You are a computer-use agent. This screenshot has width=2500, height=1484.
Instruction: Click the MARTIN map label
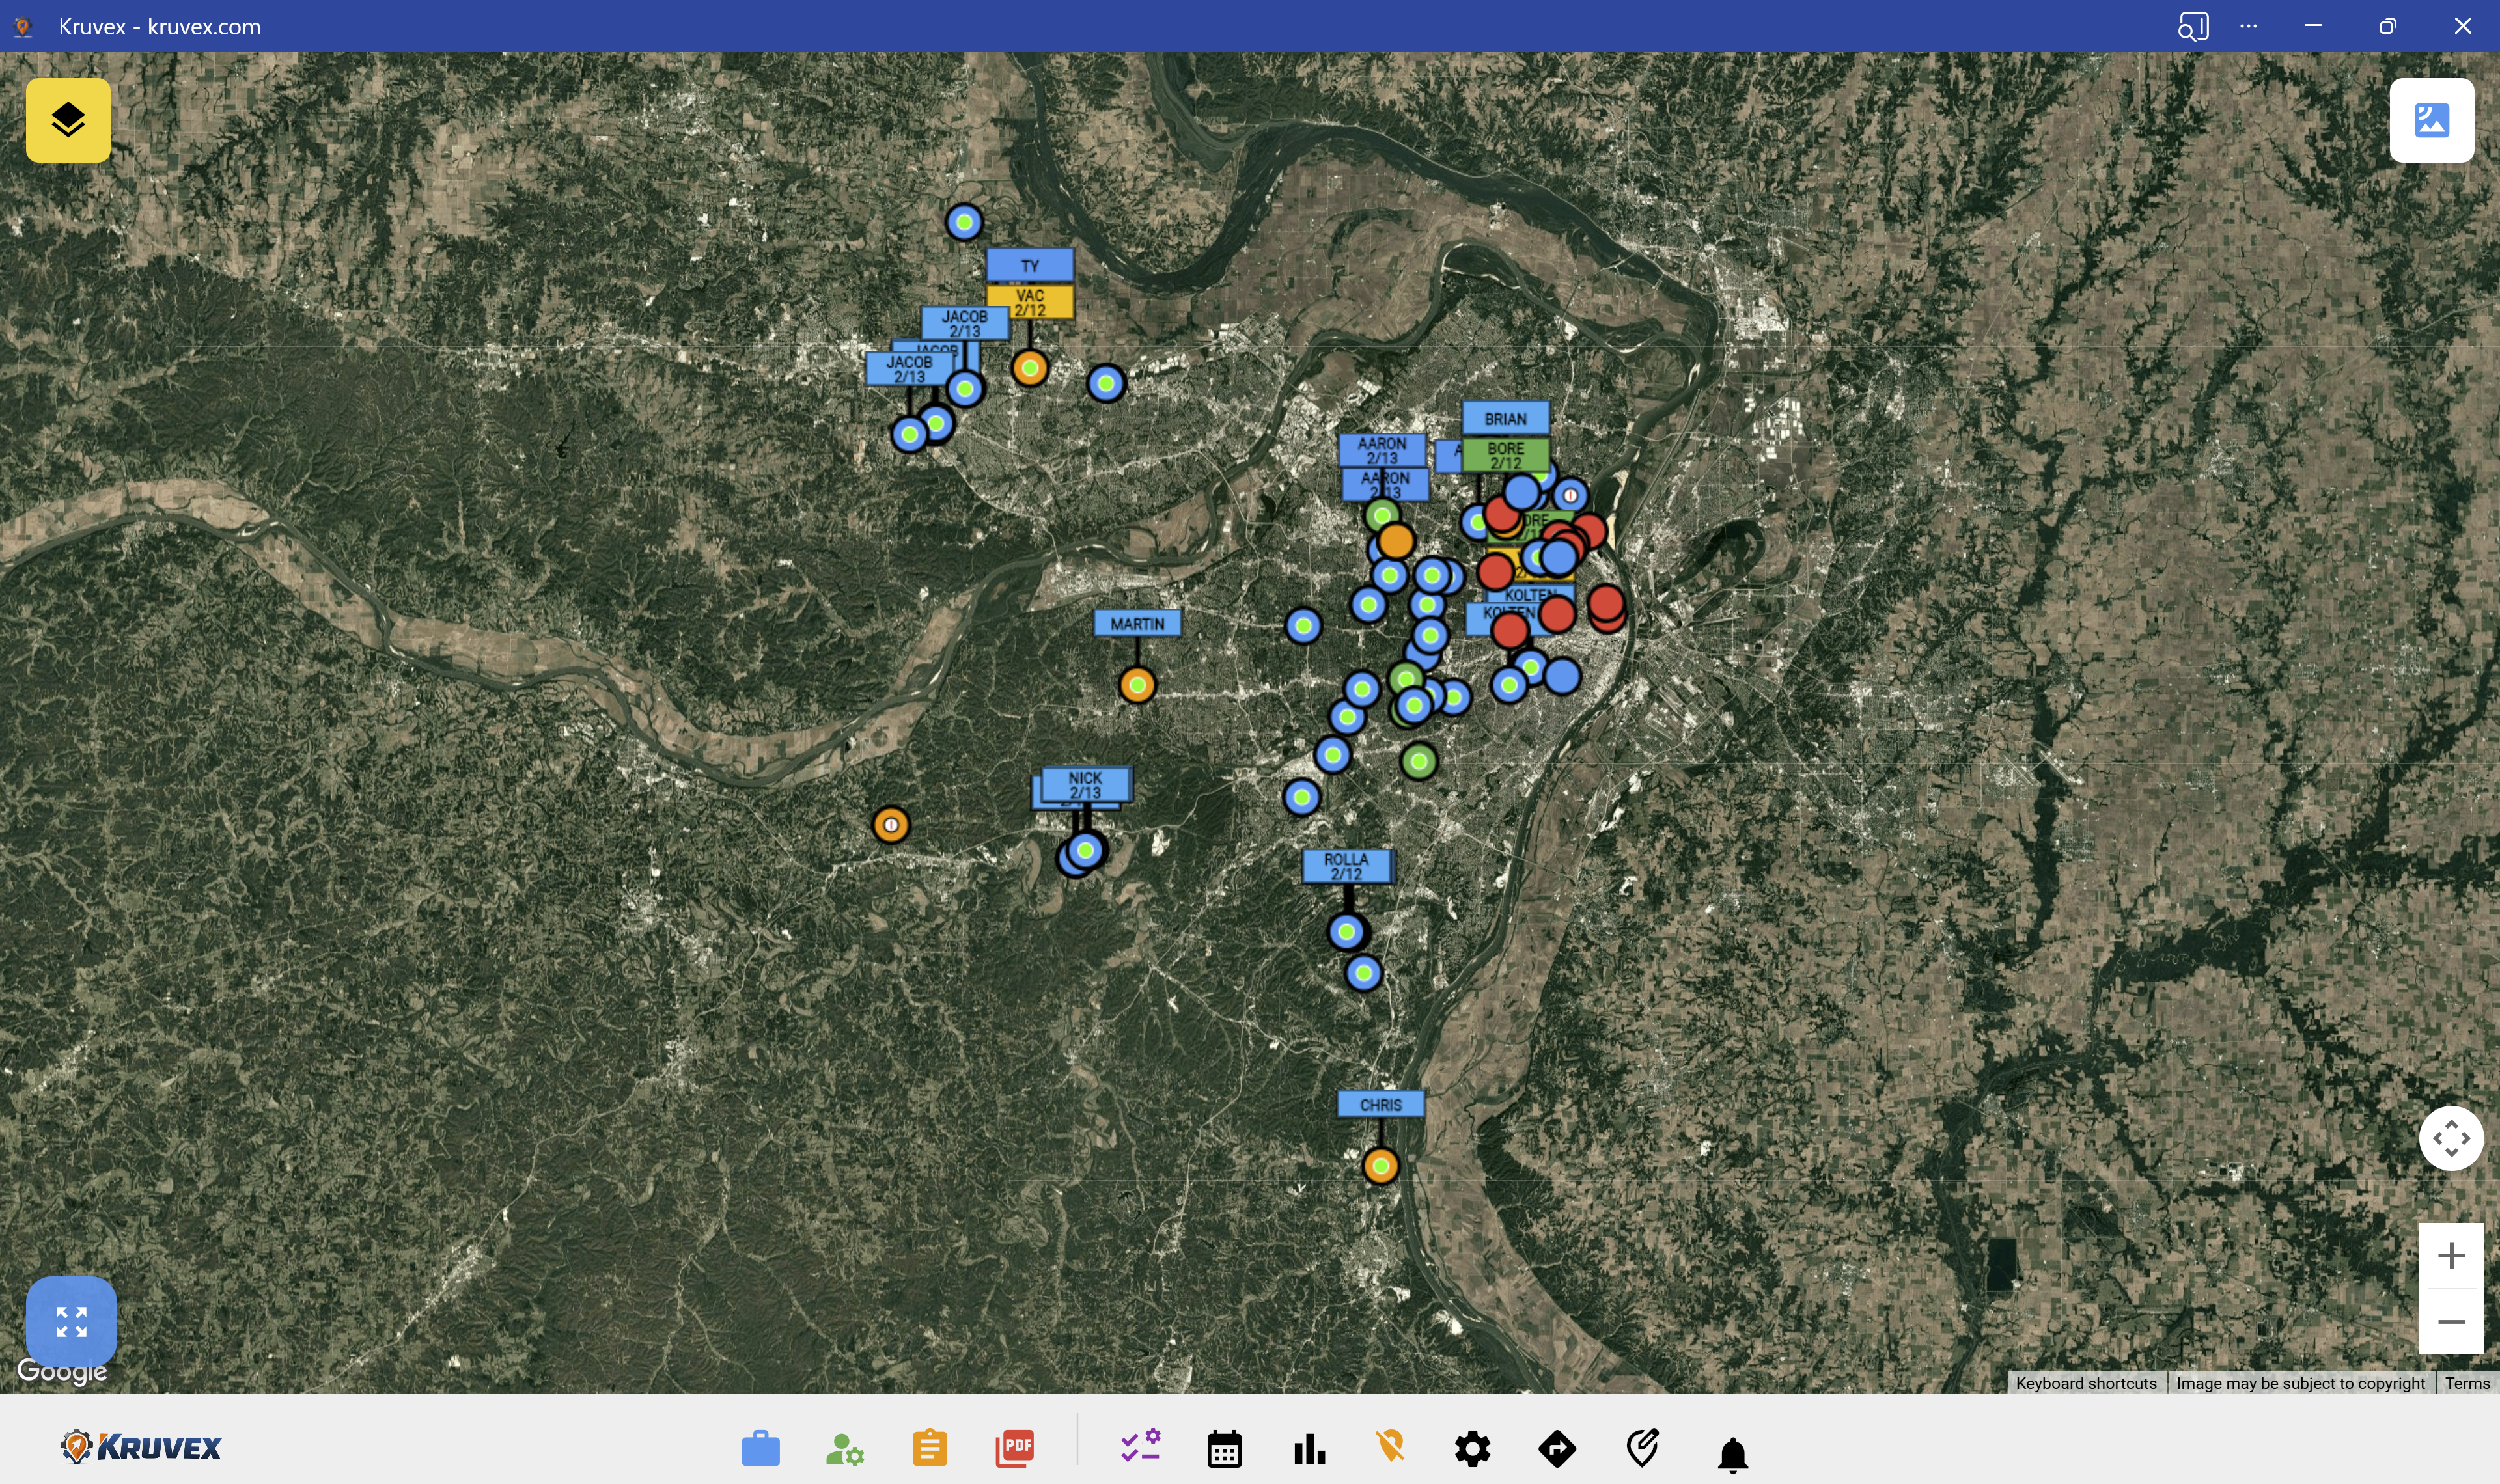click(1137, 624)
